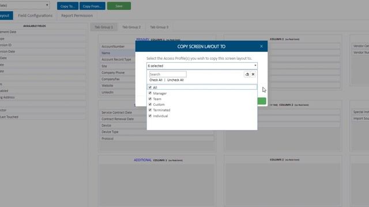Switch to Tab Group 2

pos(131,27)
